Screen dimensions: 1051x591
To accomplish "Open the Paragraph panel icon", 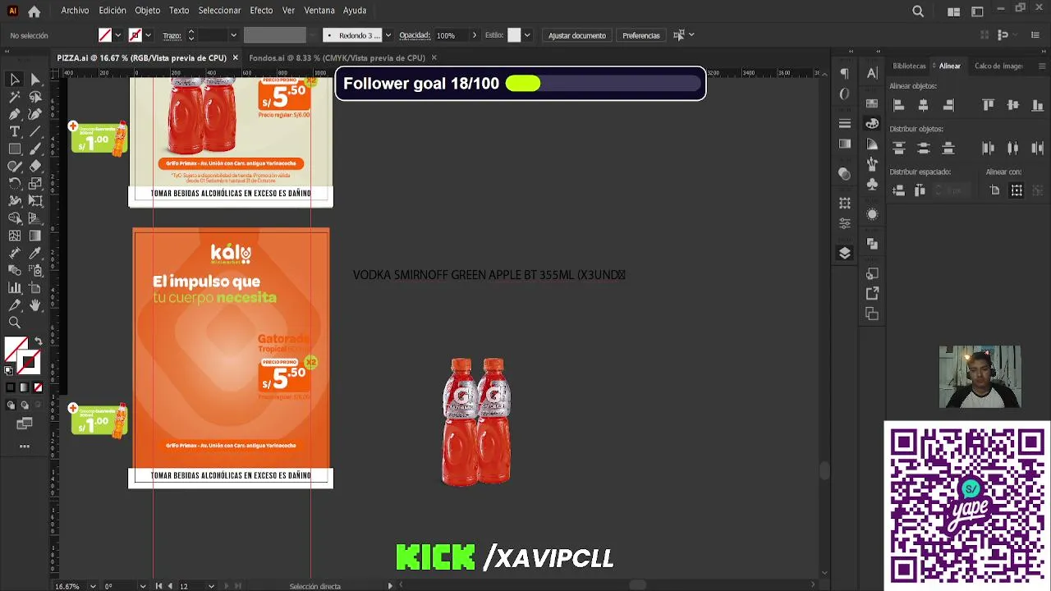I will click(x=845, y=73).
